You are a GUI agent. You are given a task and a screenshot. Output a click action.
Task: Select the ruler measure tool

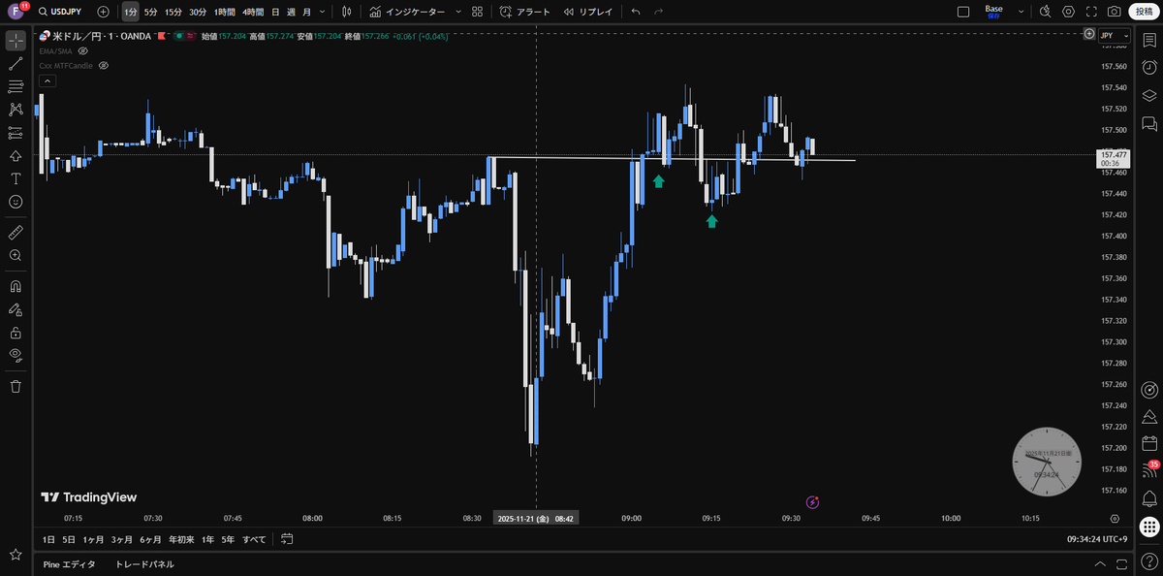click(x=16, y=233)
